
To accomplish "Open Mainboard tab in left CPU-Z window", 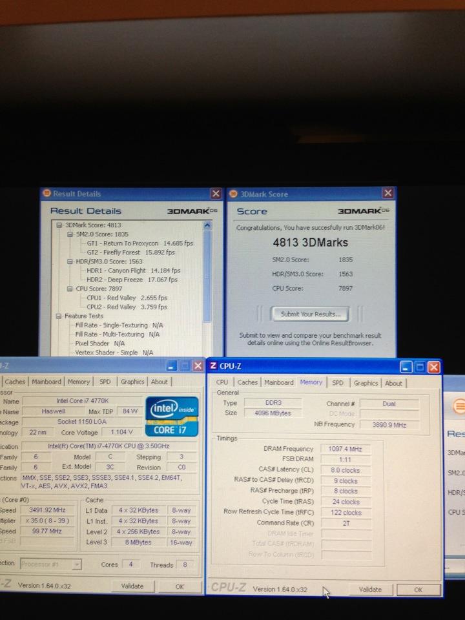I will click(46, 382).
